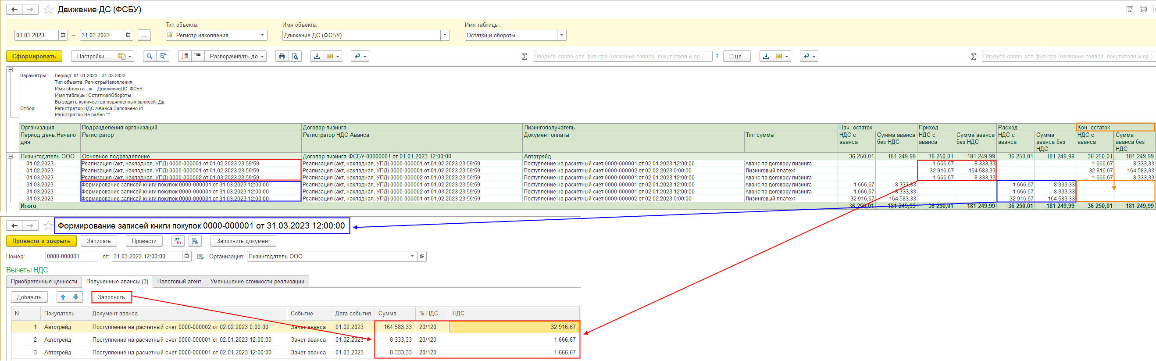Screen dimensions: 1156x361
Task: Click the Заполнить button above advances table
Action: [x=111, y=297]
